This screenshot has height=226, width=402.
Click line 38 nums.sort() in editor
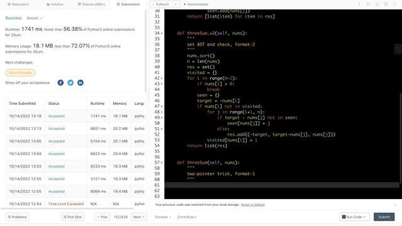tap(201, 56)
